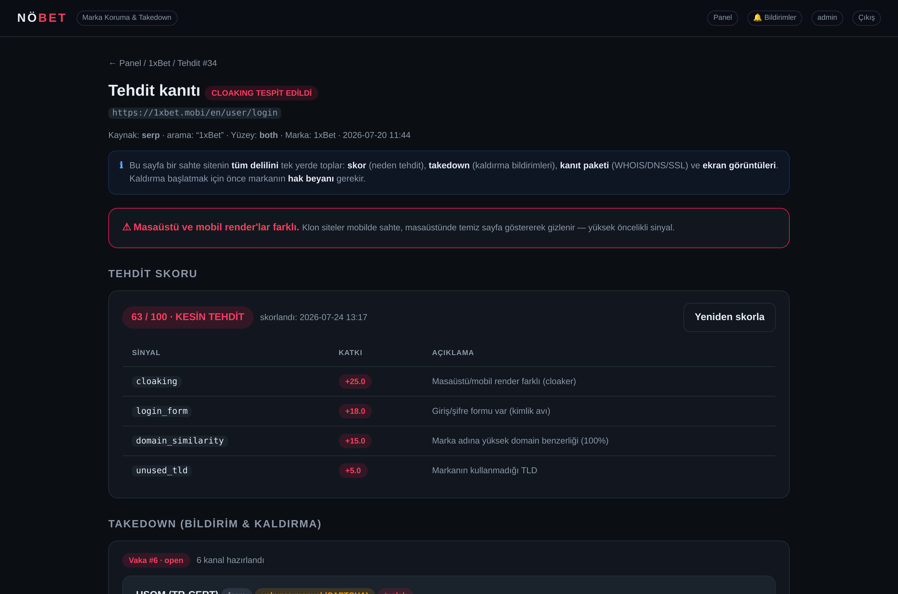898x594 pixels.
Task: Select the cloaking signal tag
Action: [x=156, y=381]
